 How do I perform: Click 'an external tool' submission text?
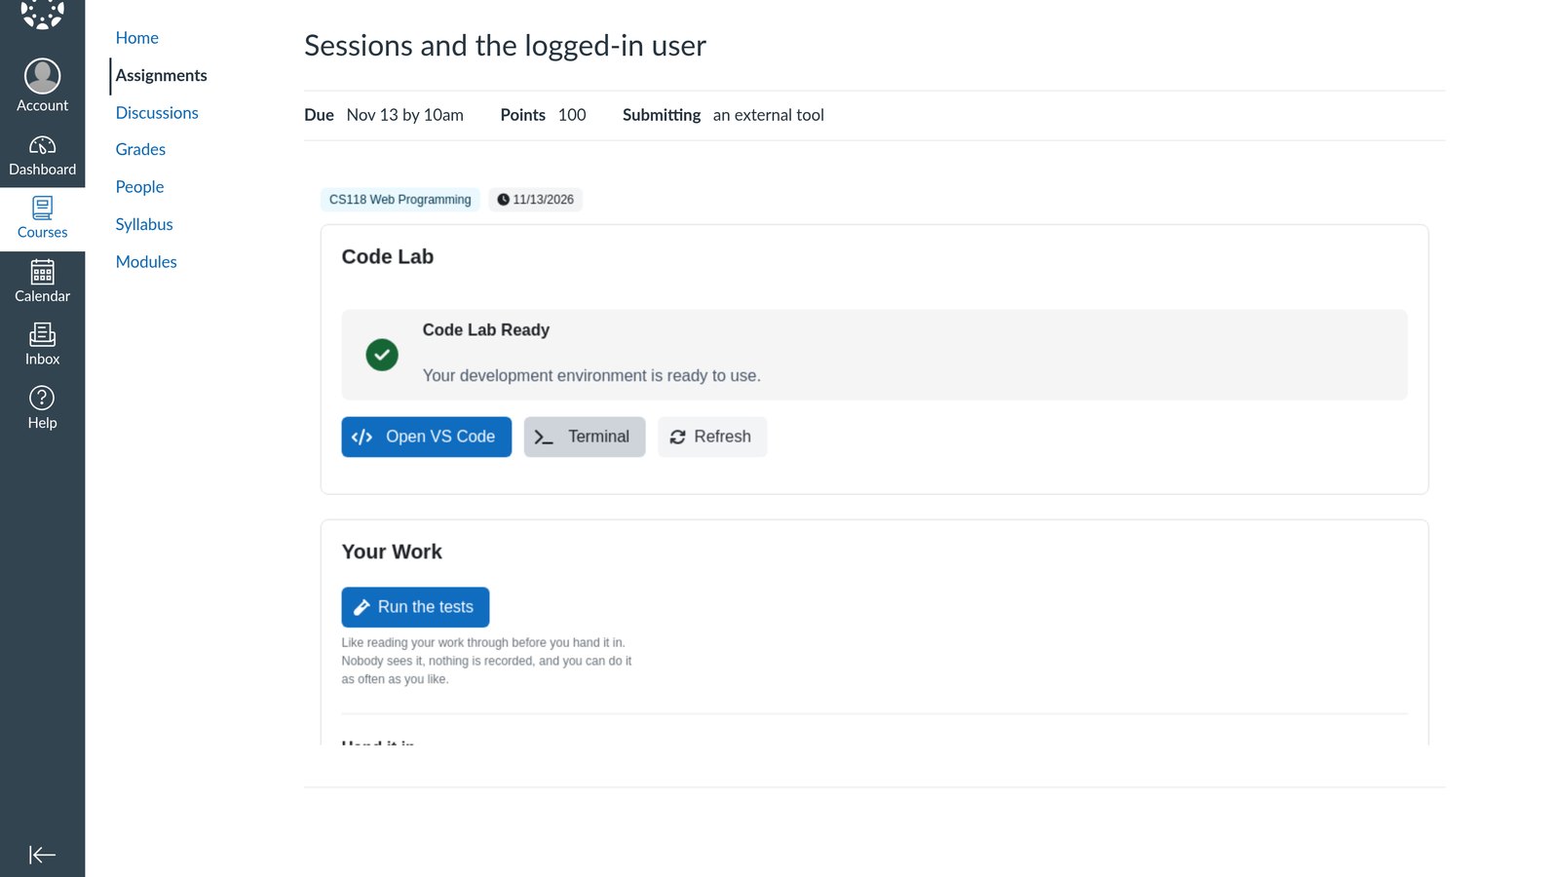[768, 115]
